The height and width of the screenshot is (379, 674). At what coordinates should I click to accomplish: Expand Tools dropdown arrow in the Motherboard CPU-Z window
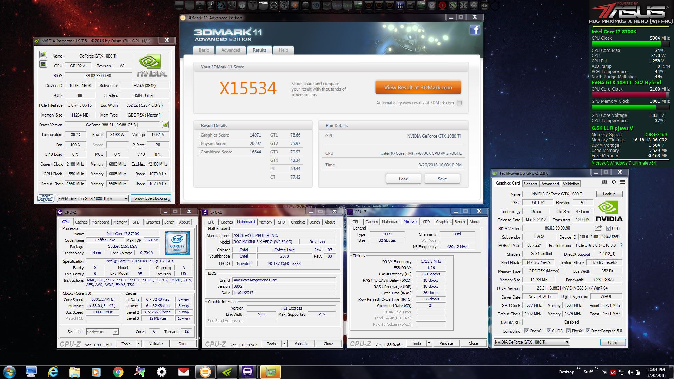pos(284,344)
